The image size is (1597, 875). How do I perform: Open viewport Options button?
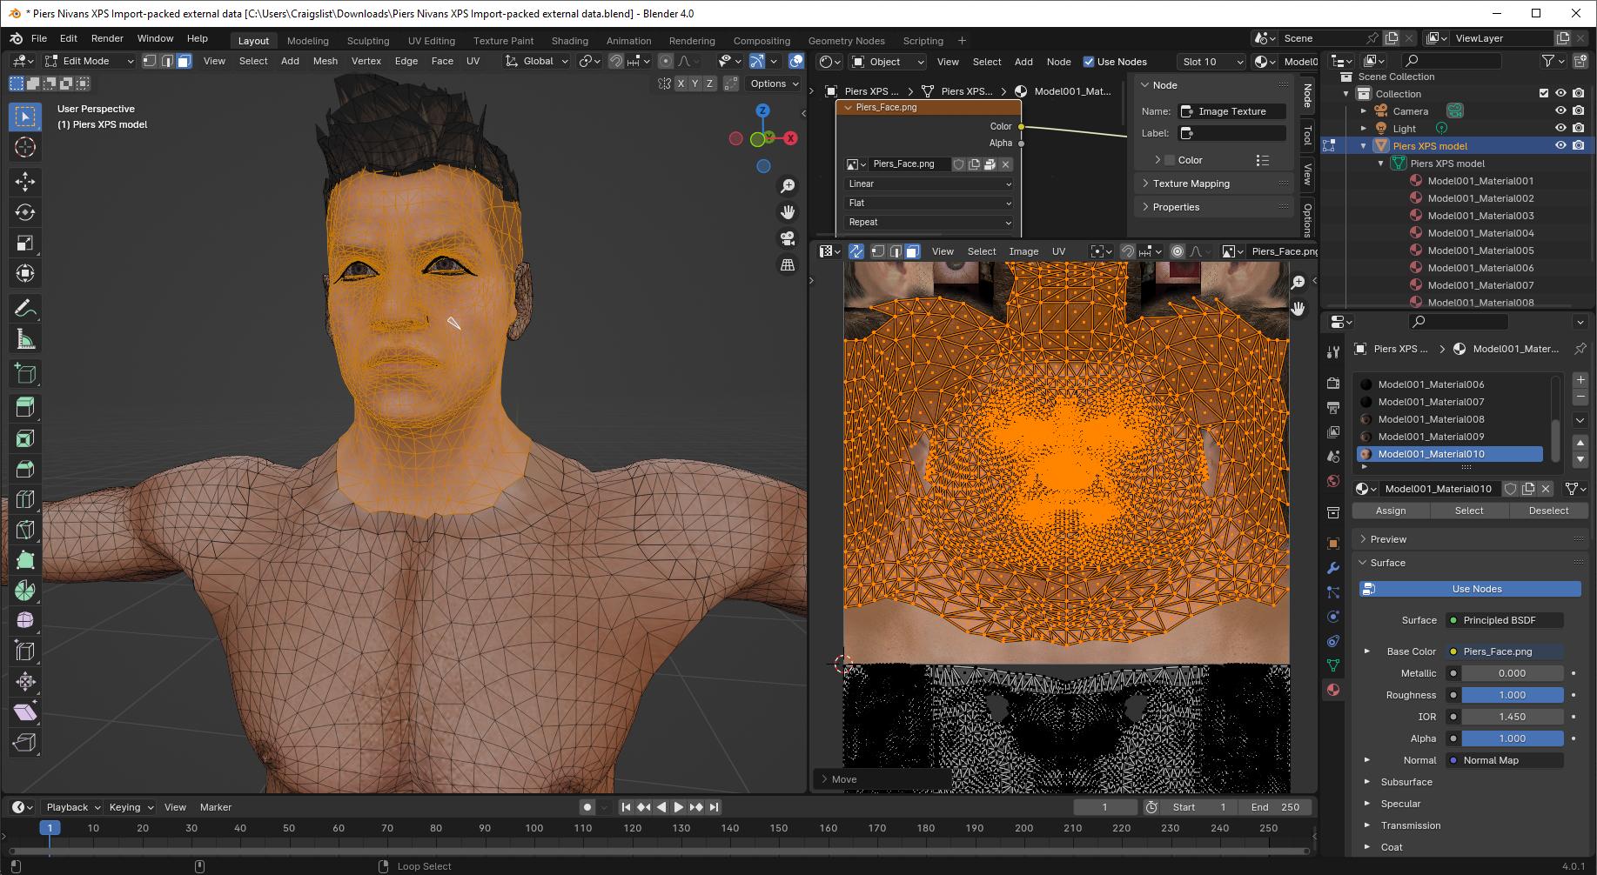pos(775,83)
